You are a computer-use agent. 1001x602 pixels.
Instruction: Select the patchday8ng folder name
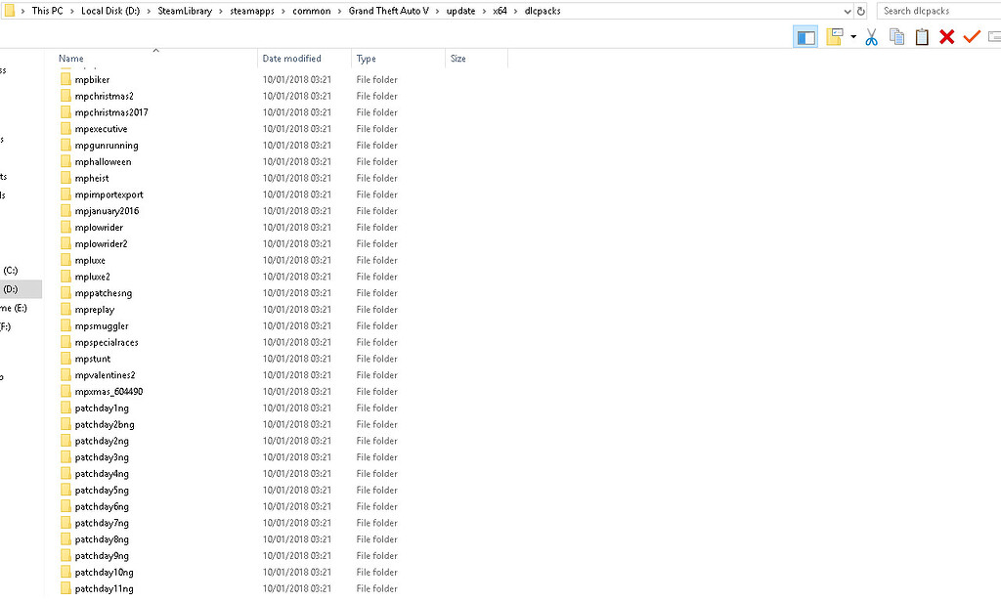102,539
